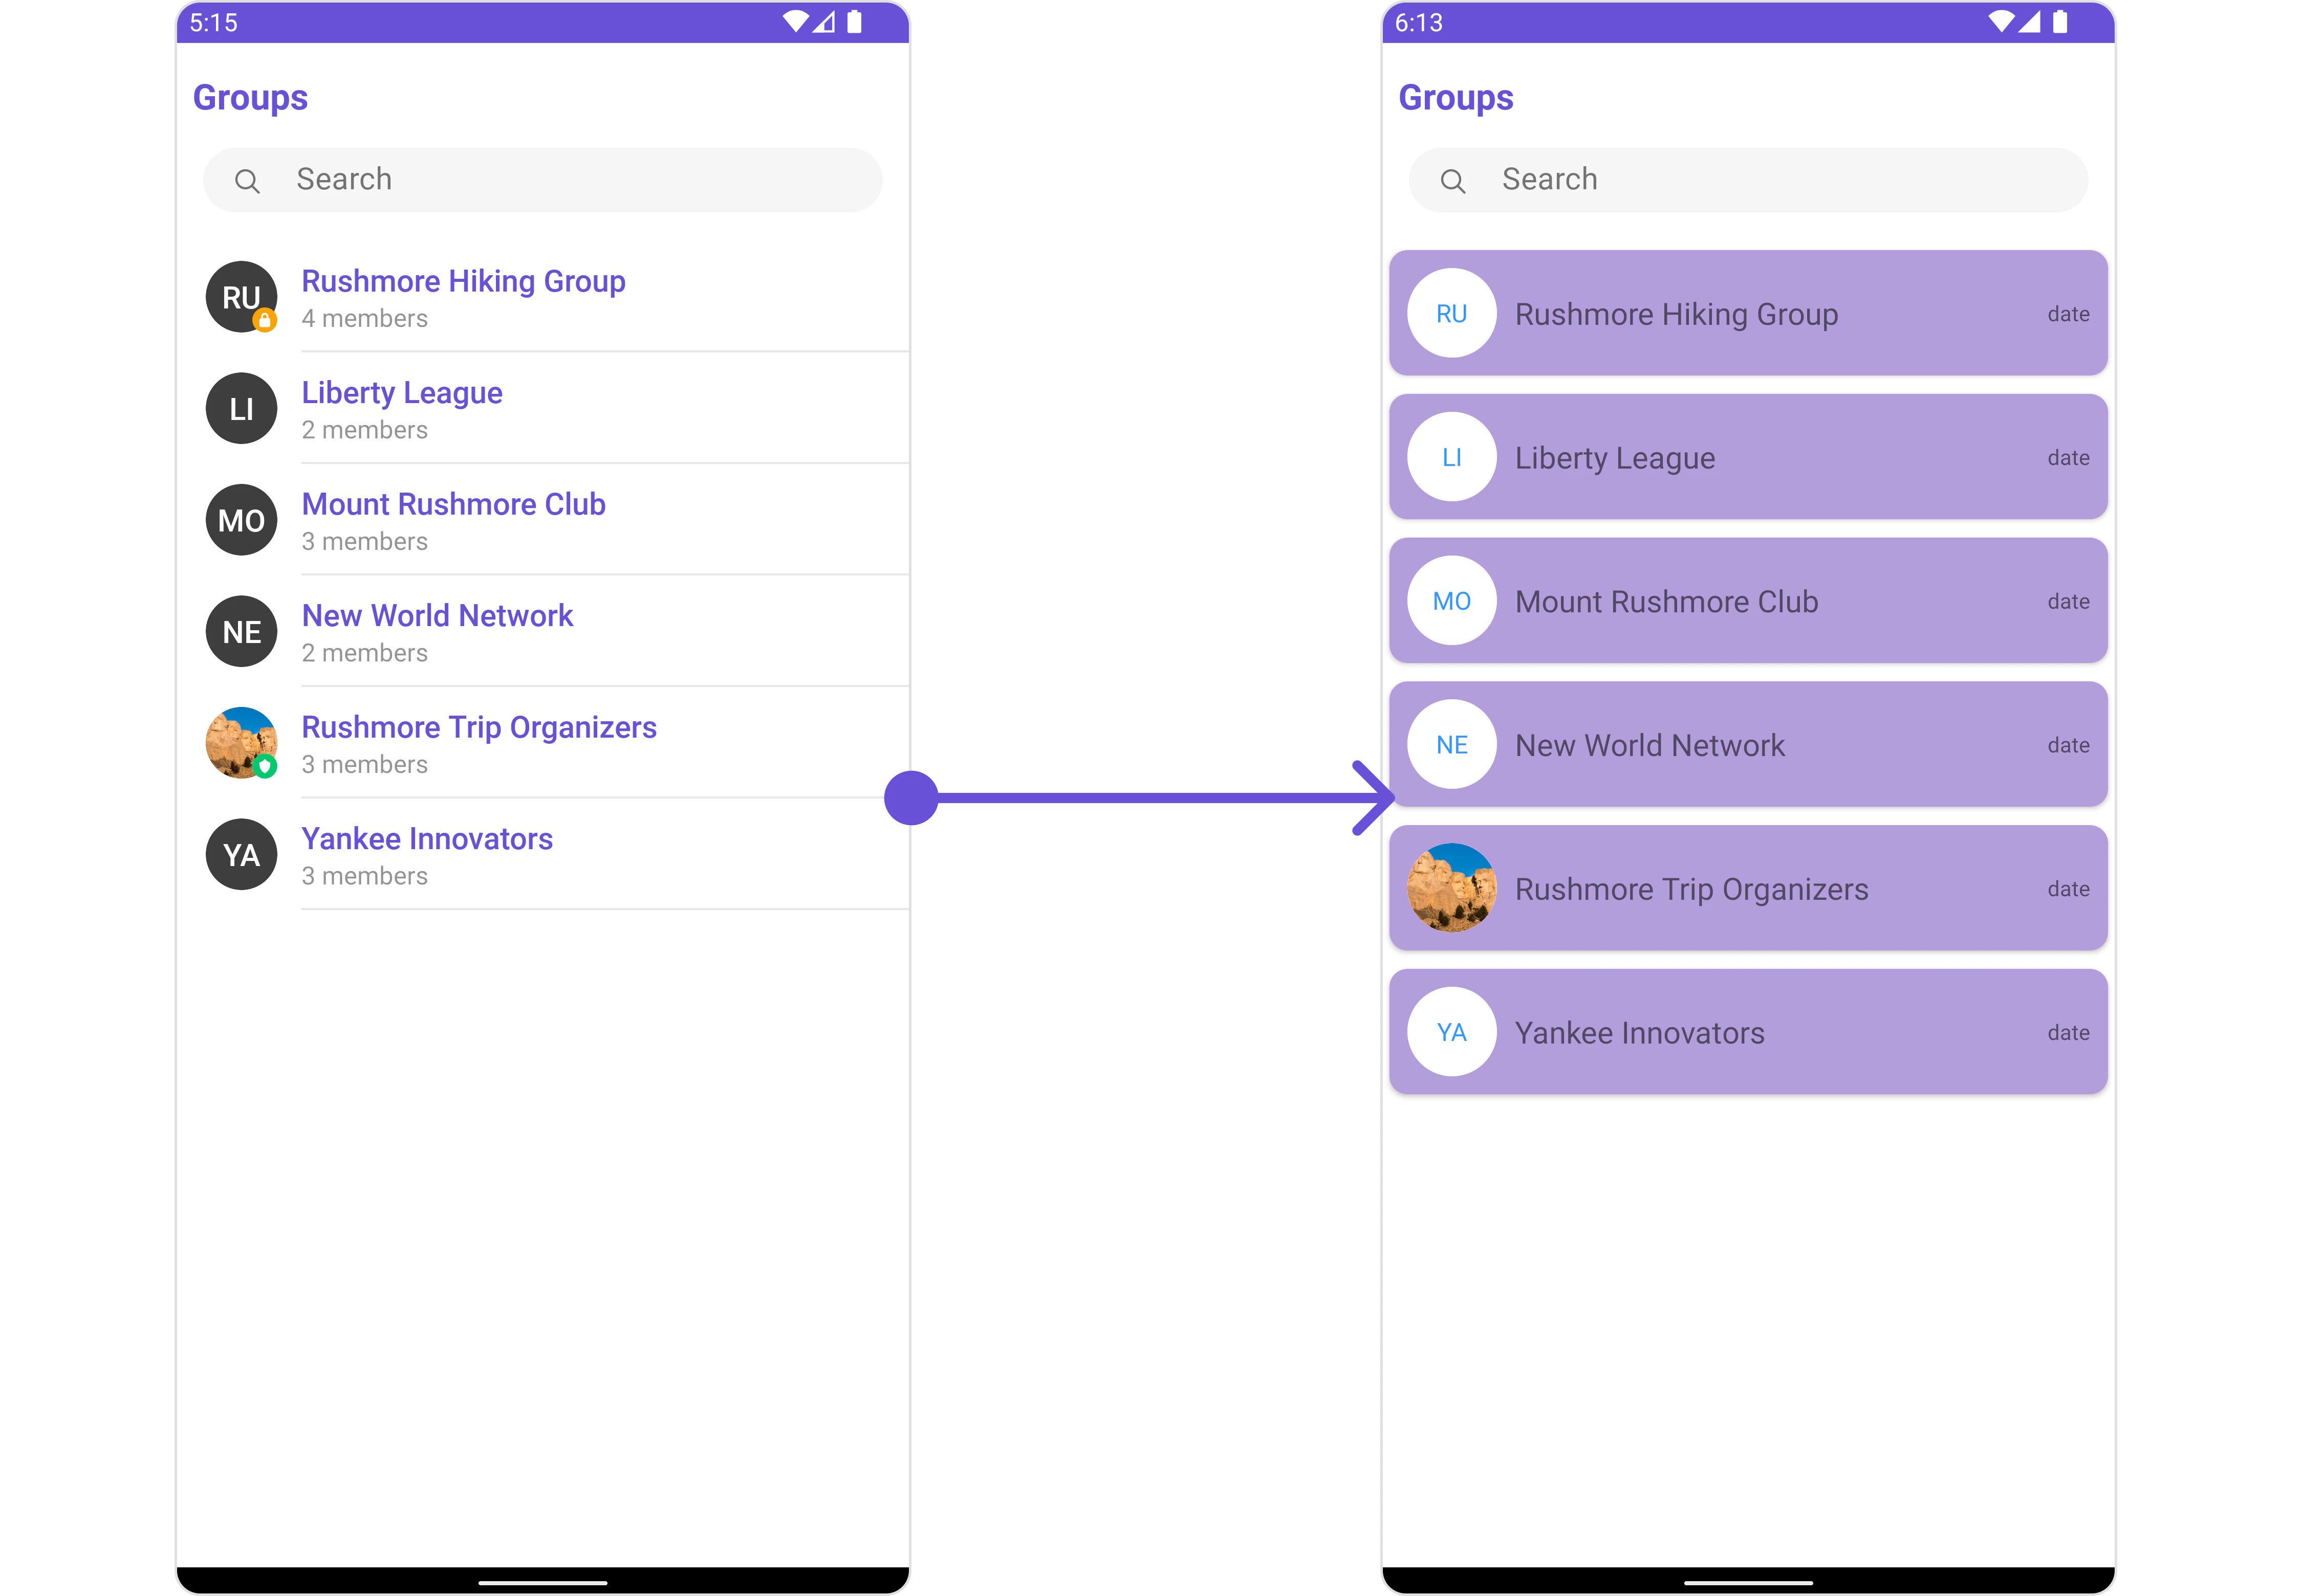Image resolution: width=2302 pixels, height=1596 pixels.
Task: Click the dark LI avatar in left list
Action: tap(241, 409)
